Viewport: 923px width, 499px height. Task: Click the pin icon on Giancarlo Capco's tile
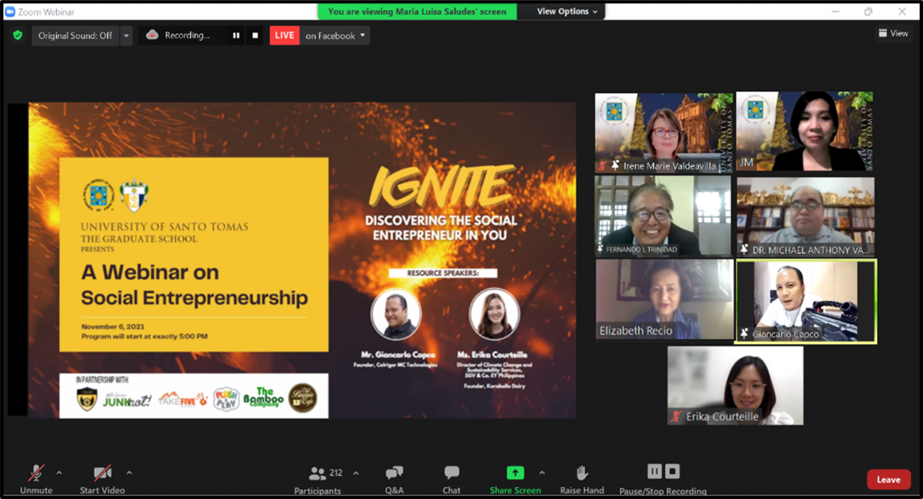click(745, 333)
